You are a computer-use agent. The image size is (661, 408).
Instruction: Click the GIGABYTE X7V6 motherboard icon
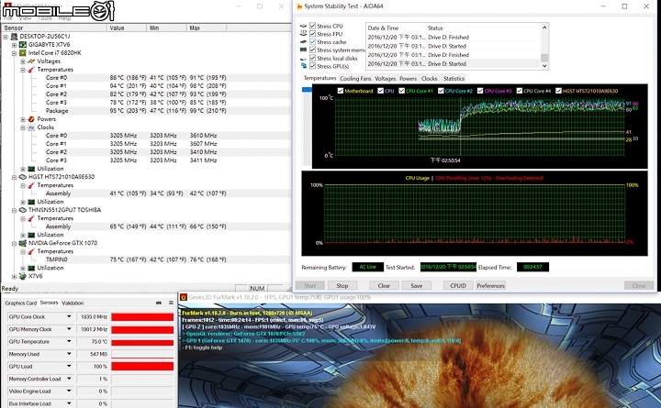pyautogui.click(x=23, y=45)
